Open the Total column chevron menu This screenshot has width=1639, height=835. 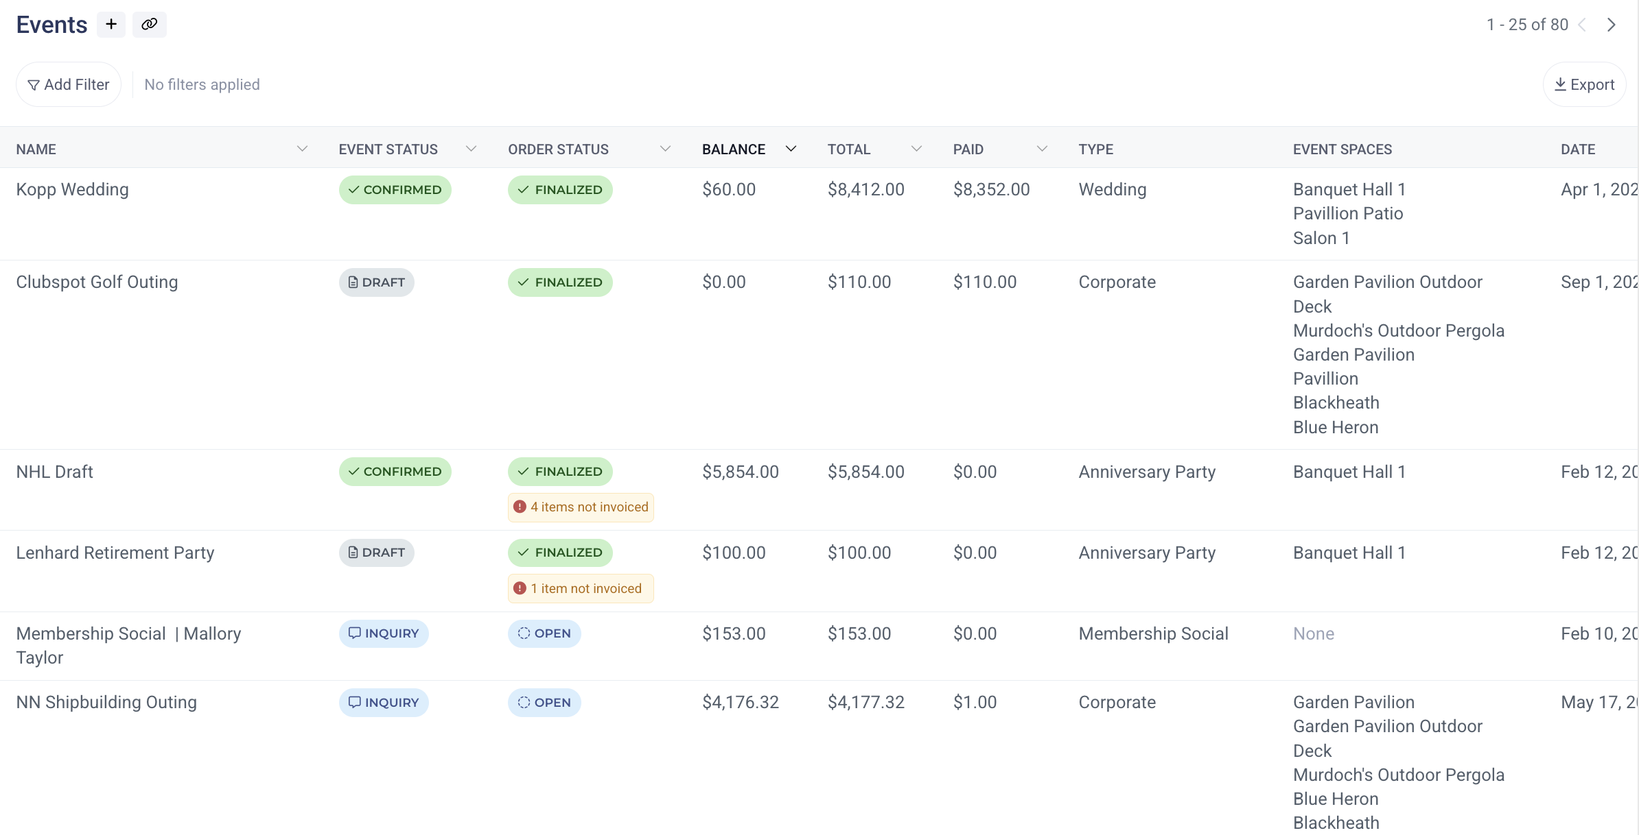[916, 149]
